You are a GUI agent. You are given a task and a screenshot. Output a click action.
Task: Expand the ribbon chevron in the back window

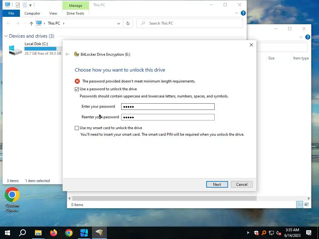(301, 37)
